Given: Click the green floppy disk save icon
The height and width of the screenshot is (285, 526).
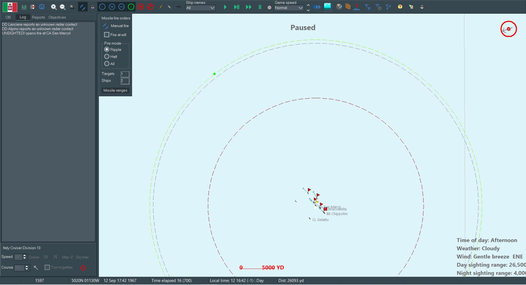Looking at the screenshot, I should click(24, 7).
